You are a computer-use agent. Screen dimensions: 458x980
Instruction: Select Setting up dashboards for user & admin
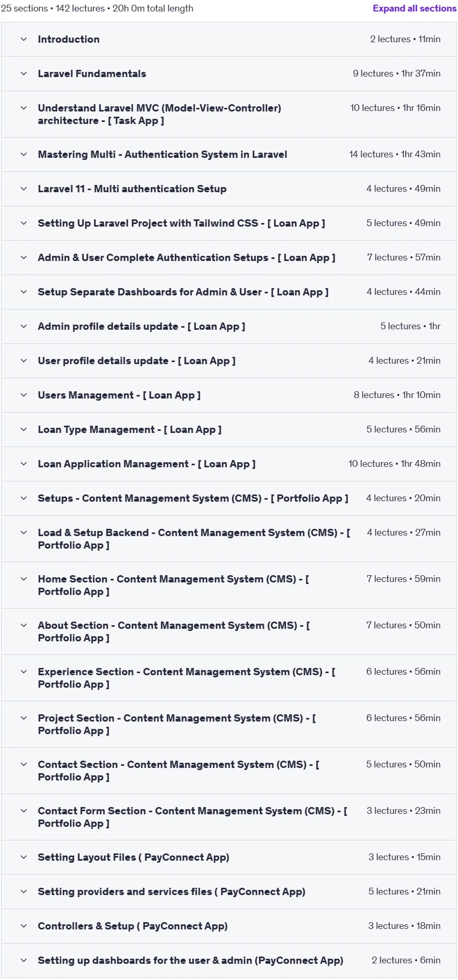point(190,960)
